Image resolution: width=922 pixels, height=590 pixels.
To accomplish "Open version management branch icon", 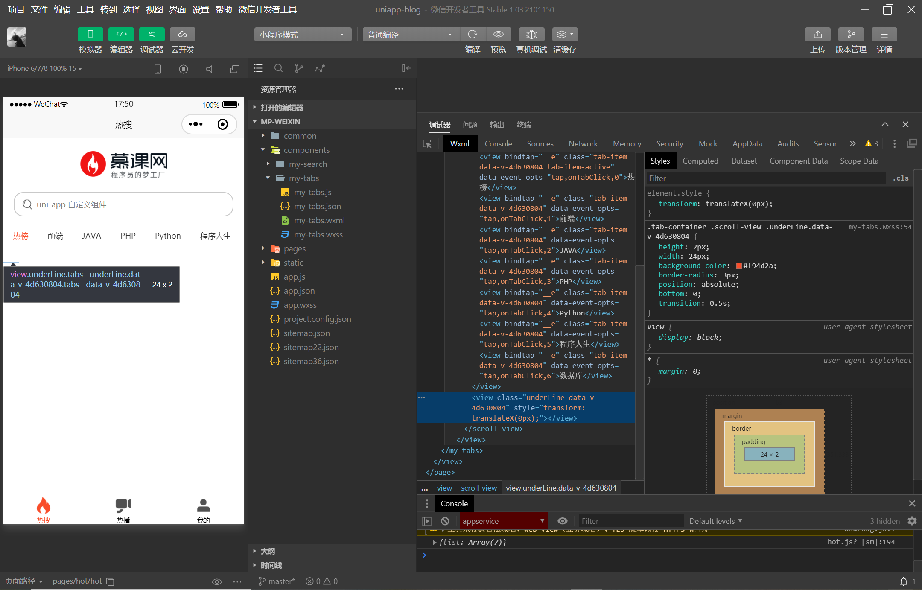I will (x=851, y=34).
